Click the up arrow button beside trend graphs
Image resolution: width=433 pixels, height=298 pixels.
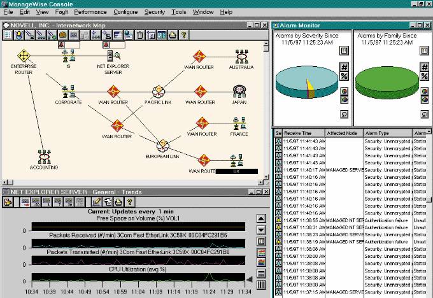261,218
